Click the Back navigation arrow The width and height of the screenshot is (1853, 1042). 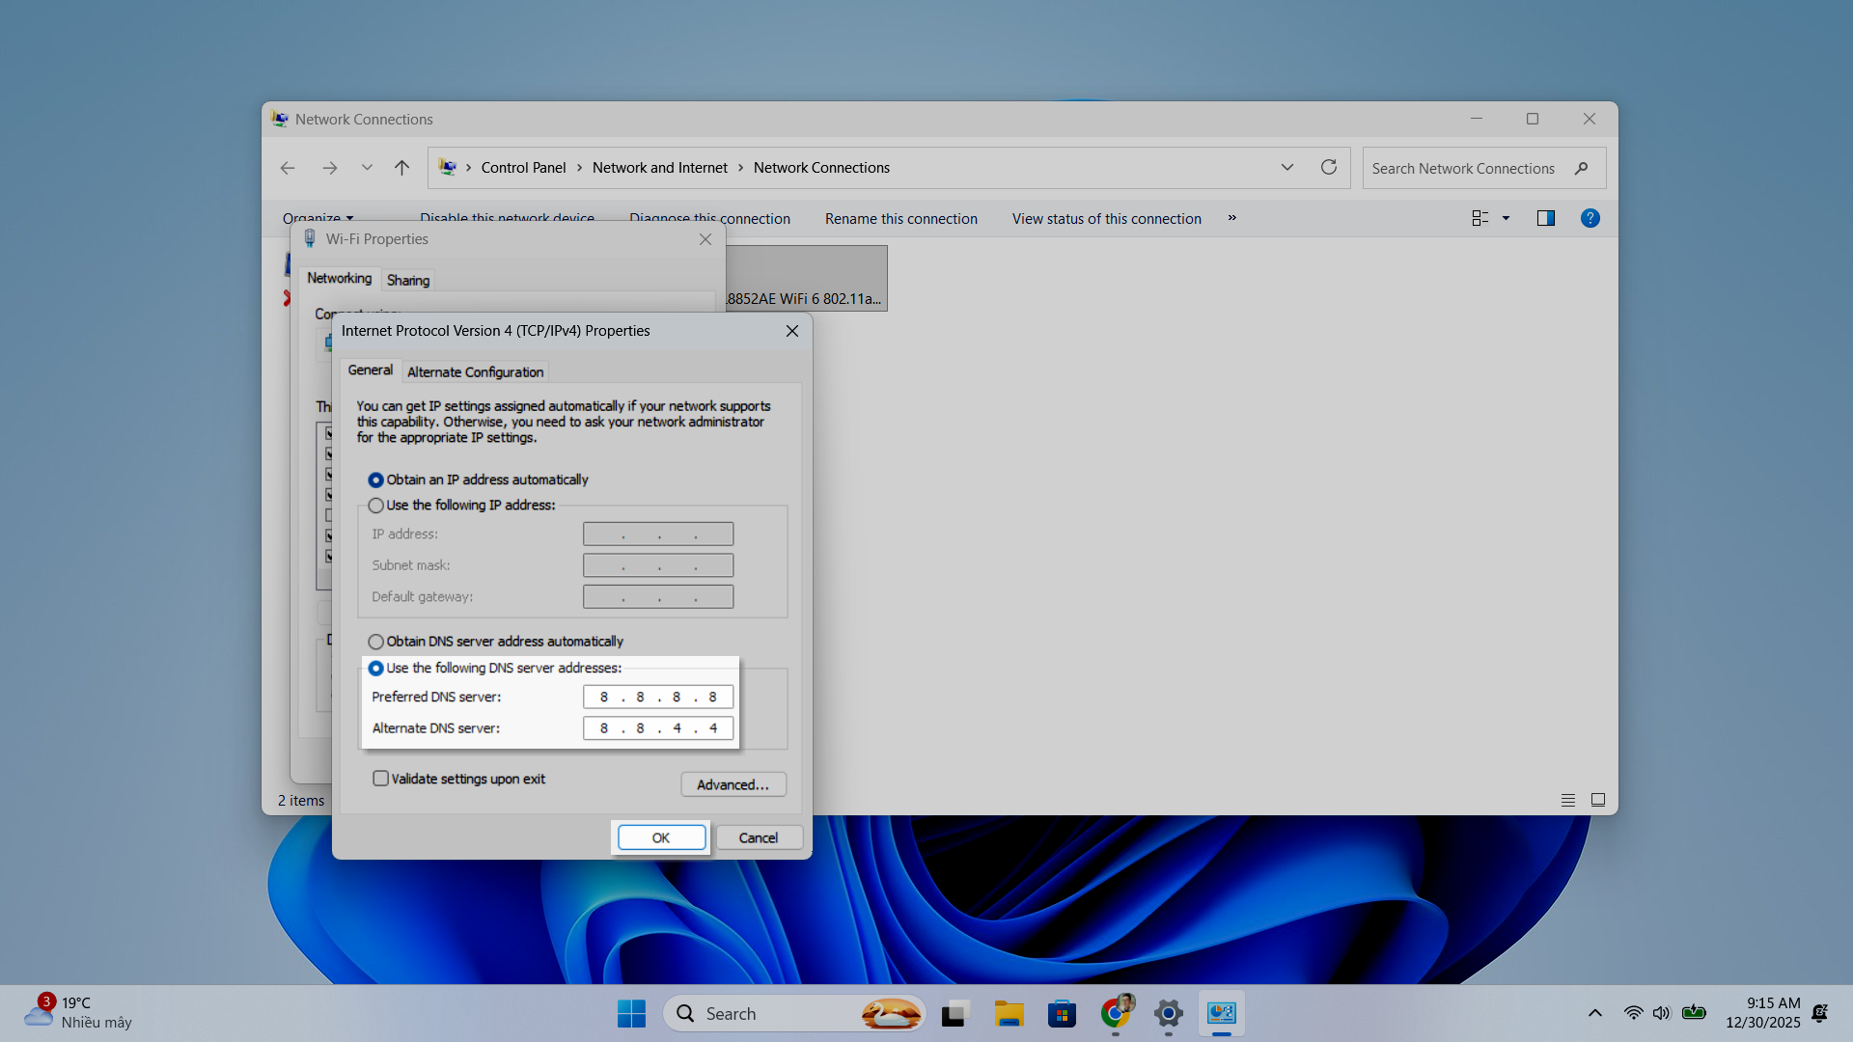[x=288, y=168]
